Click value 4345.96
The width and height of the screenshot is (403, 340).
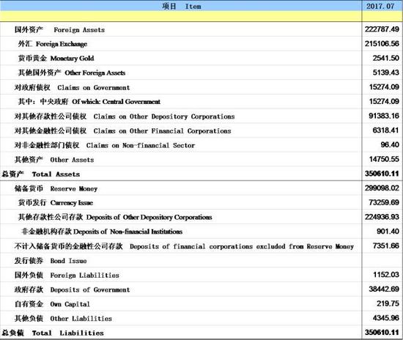coord(386,318)
